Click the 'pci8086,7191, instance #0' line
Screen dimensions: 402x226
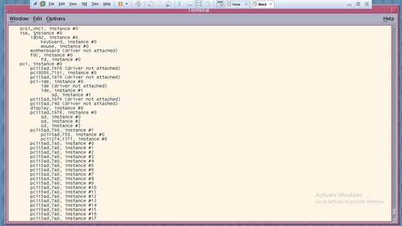pos(63,73)
